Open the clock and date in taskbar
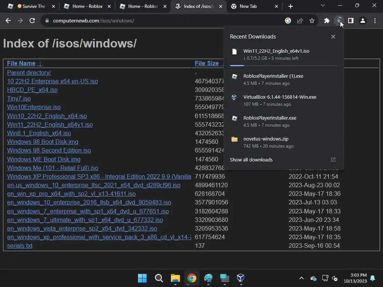 pos(355,278)
